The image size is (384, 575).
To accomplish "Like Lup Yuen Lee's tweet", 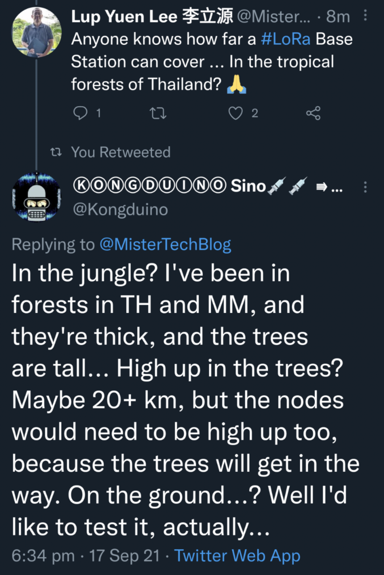I will click(x=235, y=113).
